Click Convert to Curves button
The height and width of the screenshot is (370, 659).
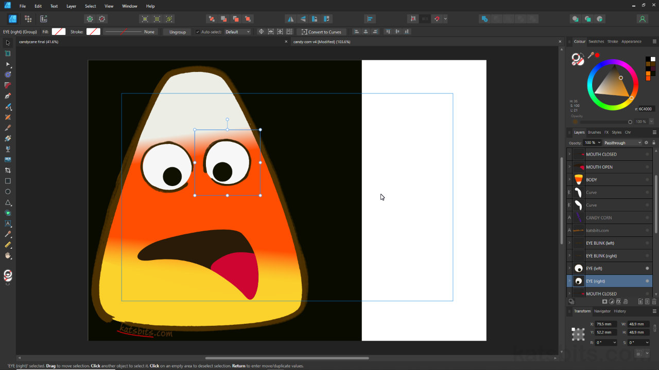pos(321,32)
